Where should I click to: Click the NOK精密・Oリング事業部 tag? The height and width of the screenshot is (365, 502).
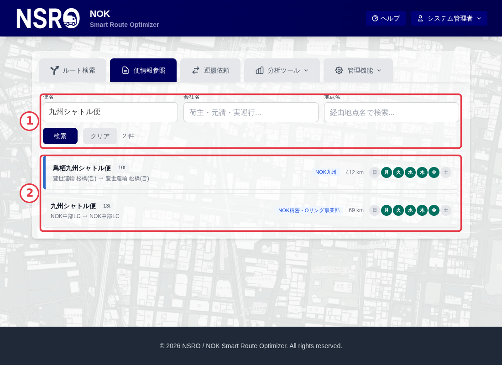(x=309, y=210)
